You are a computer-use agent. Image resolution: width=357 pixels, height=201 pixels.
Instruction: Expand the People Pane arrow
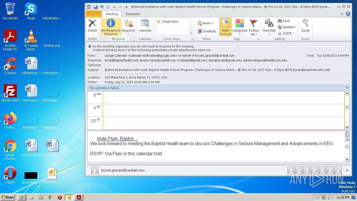[347, 170]
